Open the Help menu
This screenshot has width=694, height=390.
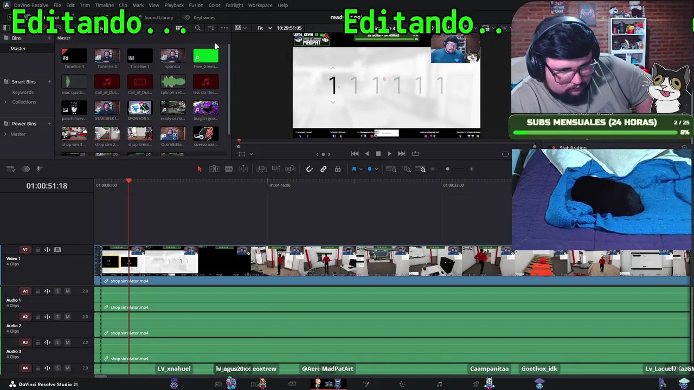[282, 5]
